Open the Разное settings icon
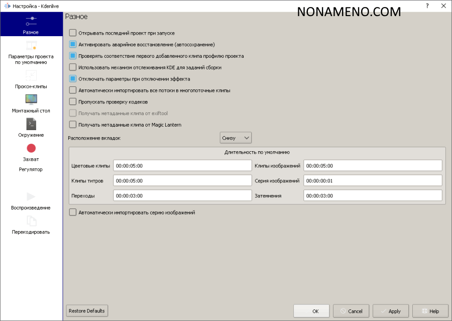The height and width of the screenshot is (321, 452). pyautogui.click(x=31, y=21)
